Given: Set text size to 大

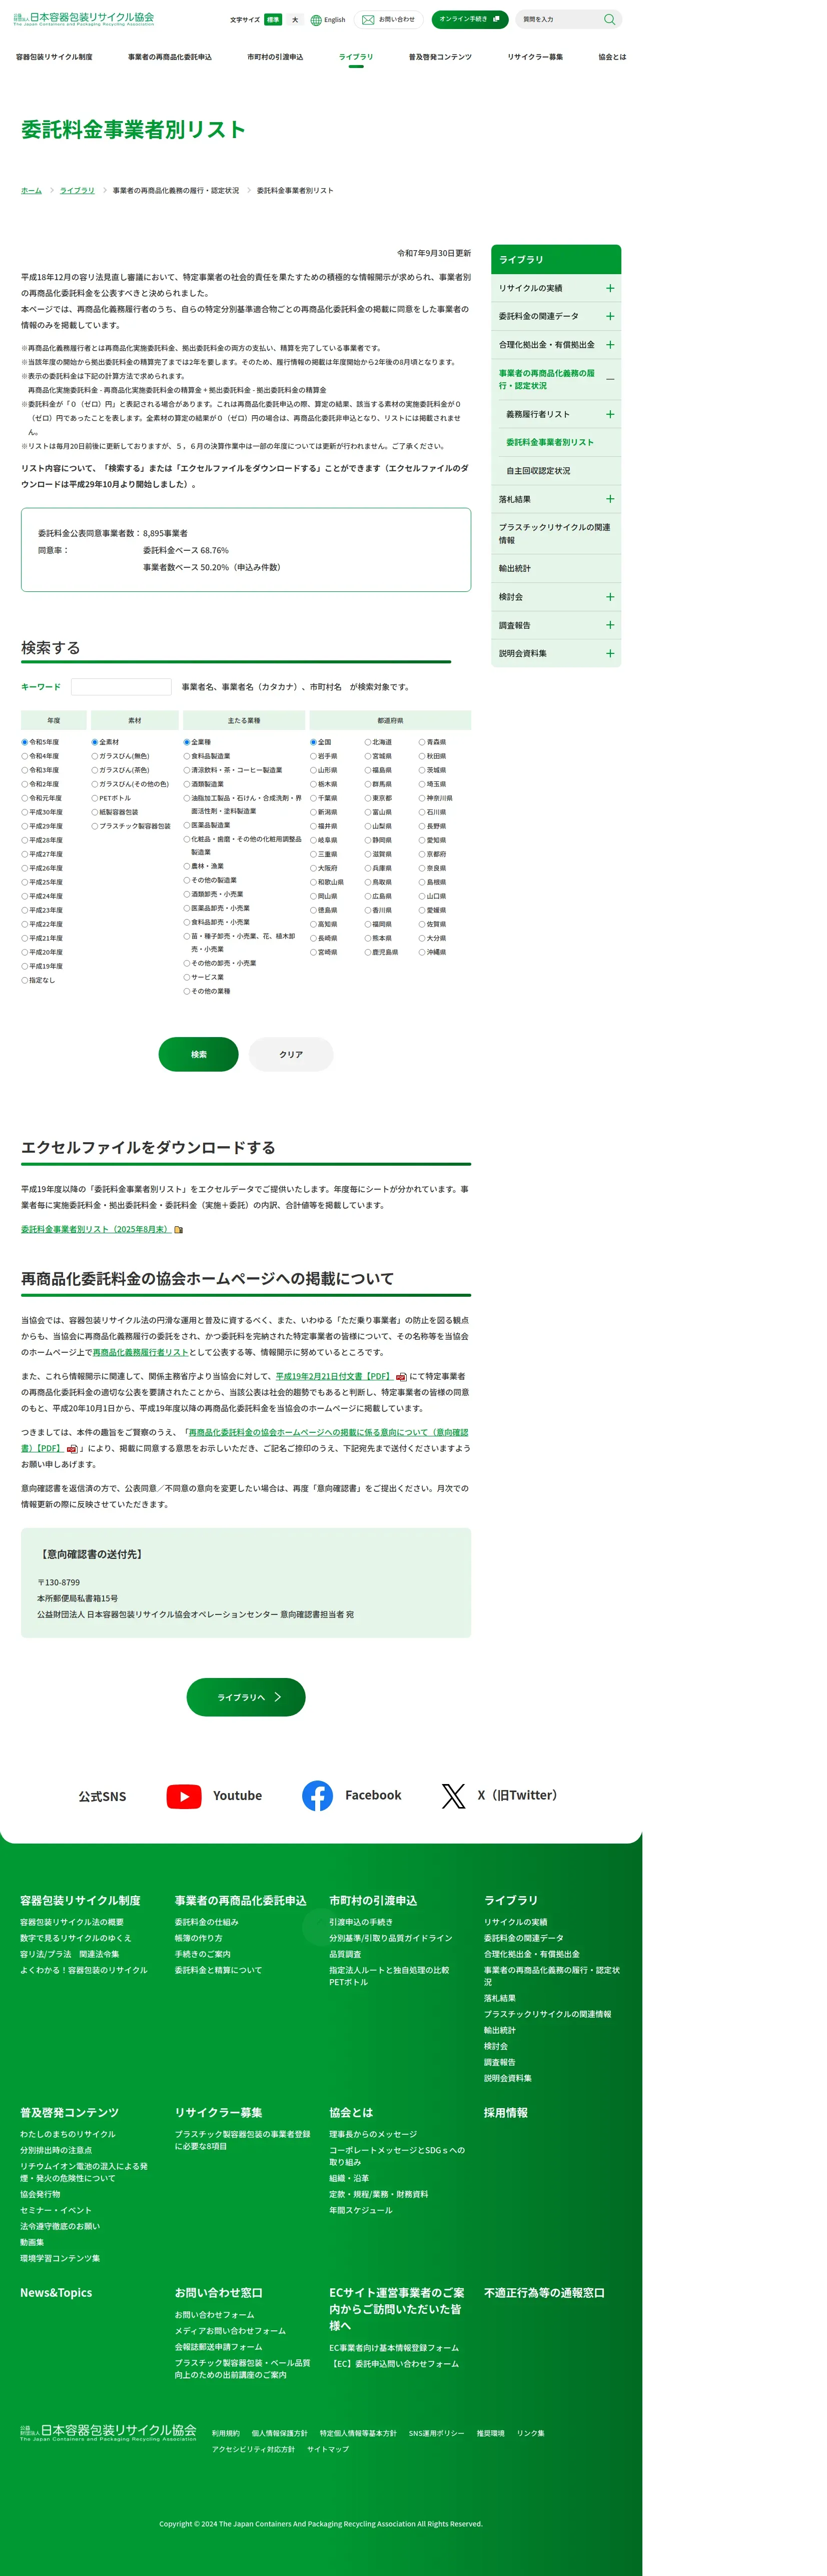Looking at the screenshot, I should pos(295,20).
